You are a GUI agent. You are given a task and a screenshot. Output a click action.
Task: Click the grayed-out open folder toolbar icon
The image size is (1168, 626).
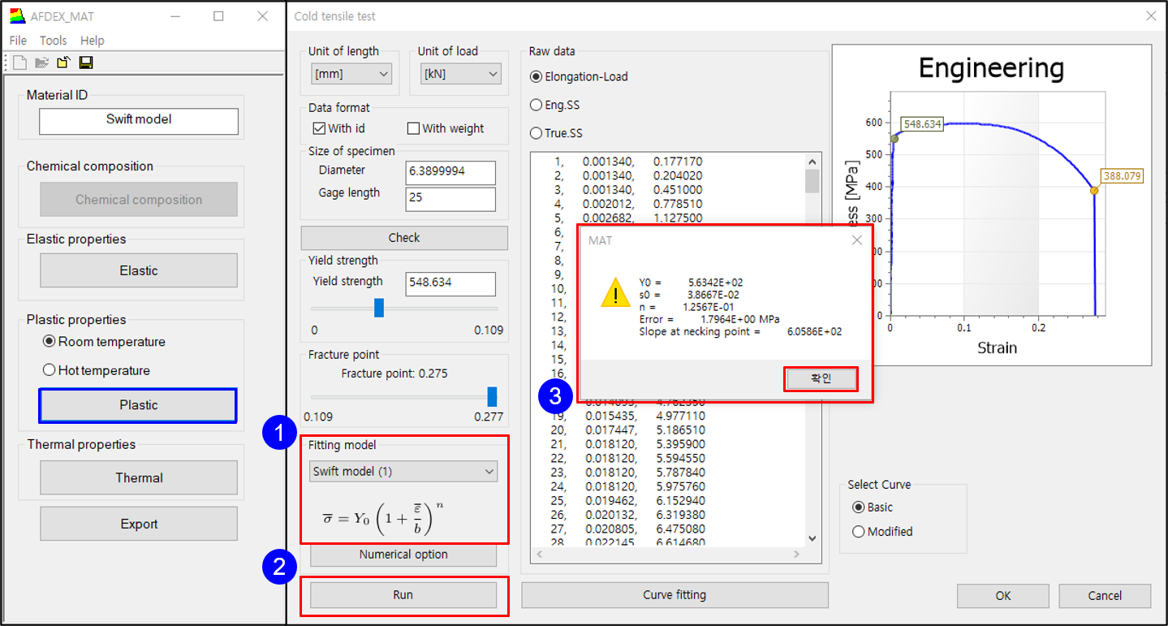42,63
